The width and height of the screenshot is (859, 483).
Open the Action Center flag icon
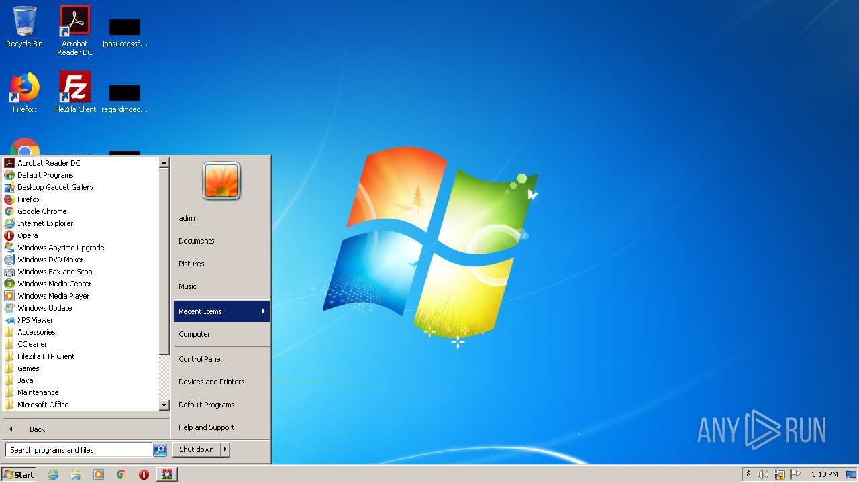(x=796, y=474)
